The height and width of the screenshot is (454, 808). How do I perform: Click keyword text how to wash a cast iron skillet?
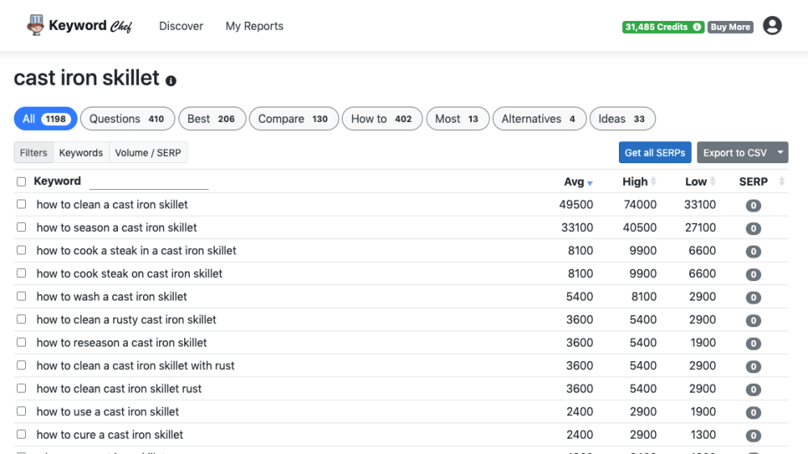pyautogui.click(x=112, y=296)
